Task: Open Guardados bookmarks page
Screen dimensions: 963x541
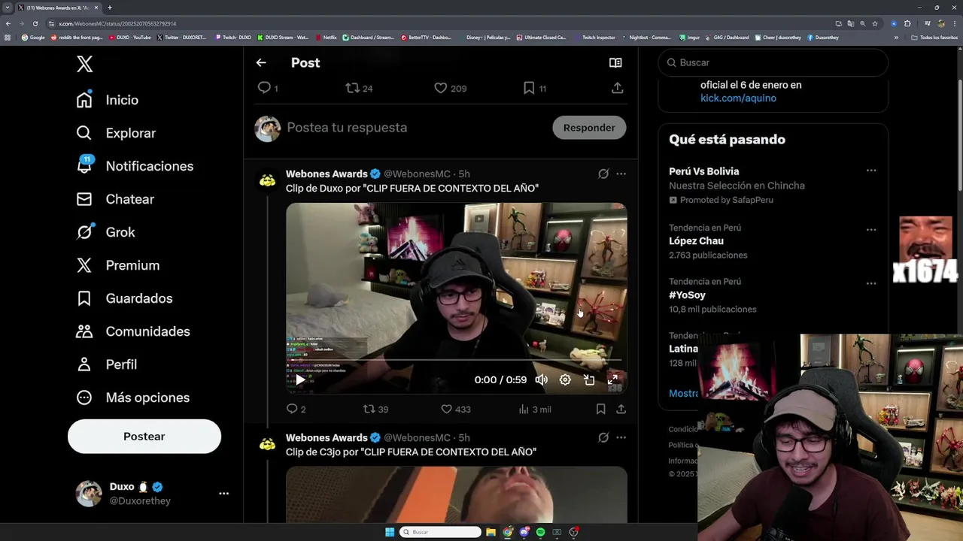Action: click(x=124, y=298)
